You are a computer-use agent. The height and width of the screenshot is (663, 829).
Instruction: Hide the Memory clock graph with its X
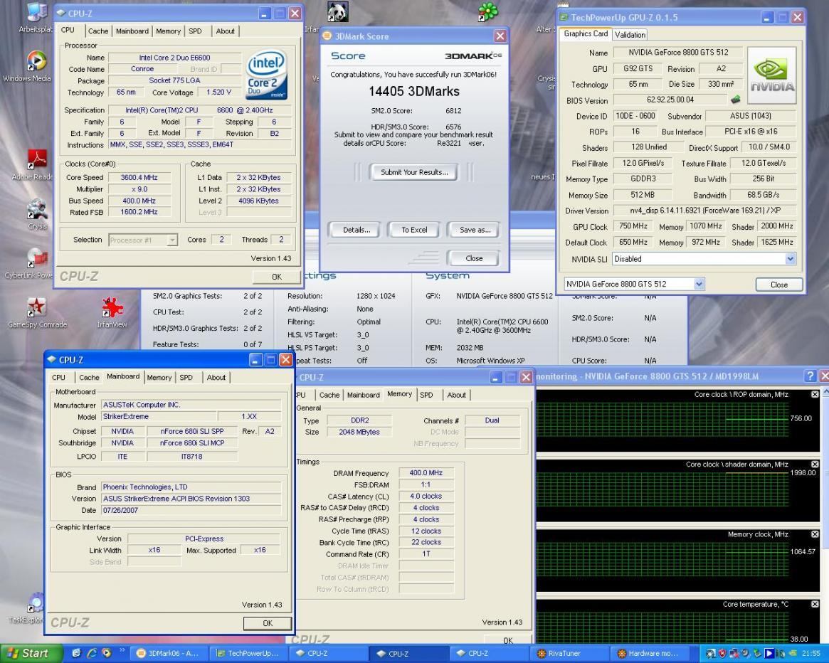815,534
